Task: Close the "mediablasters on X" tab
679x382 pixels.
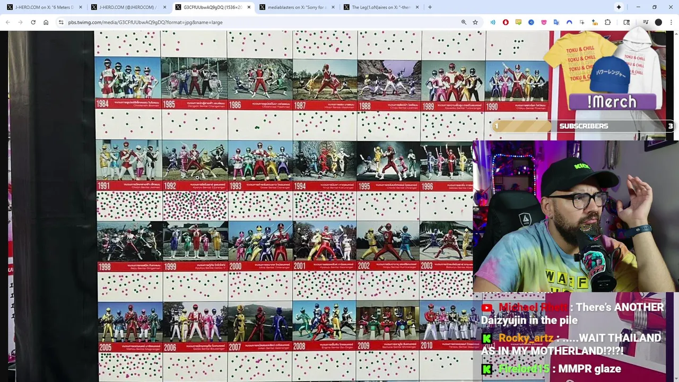Action: pos(333,7)
